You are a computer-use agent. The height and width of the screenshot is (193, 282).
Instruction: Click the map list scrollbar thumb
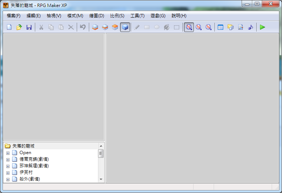click(x=101, y=153)
